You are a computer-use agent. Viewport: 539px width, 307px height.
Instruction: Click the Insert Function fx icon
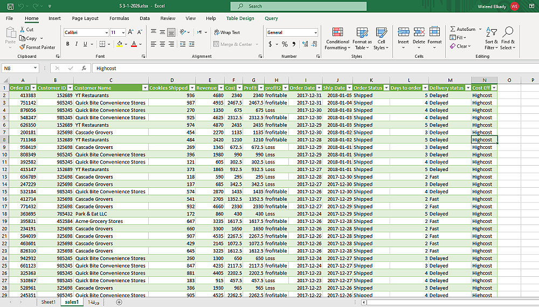tap(84, 69)
